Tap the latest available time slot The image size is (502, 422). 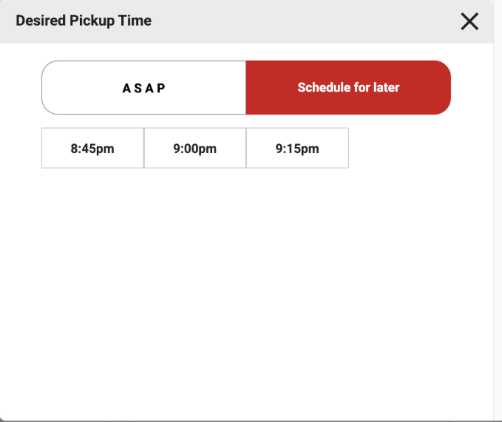tap(297, 148)
